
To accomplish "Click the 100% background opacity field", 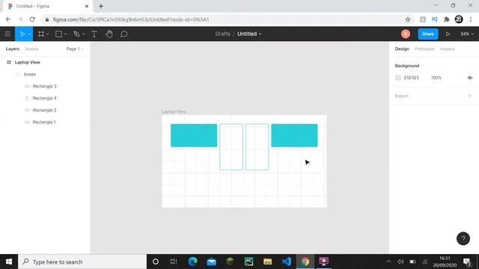I will click(x=436, y=78).
